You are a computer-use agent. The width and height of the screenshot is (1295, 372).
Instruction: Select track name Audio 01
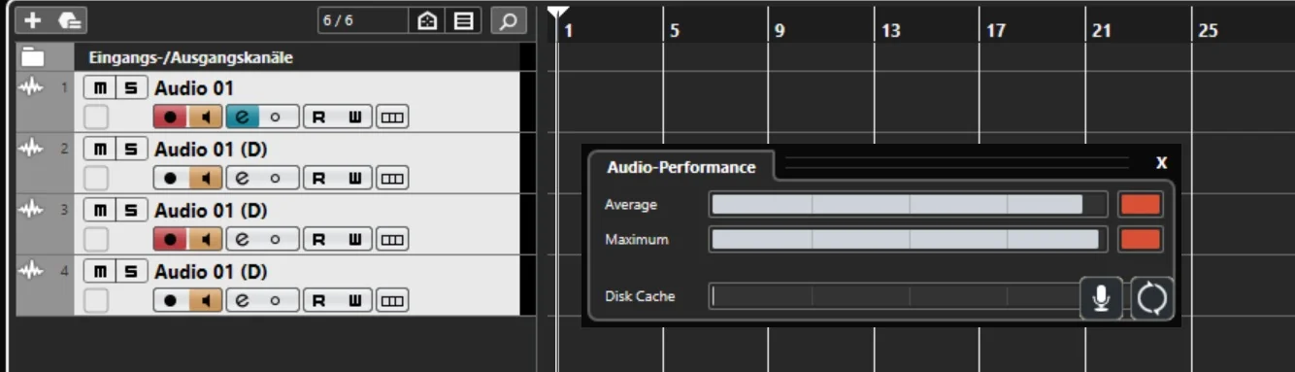pos(194,88)
